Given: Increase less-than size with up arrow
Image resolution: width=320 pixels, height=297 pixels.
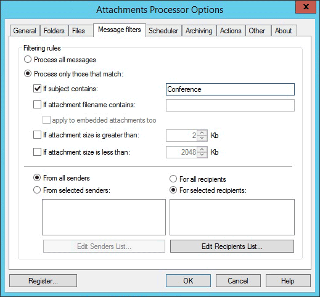Looking at the screenshot, I should click(x=202, y=149).
